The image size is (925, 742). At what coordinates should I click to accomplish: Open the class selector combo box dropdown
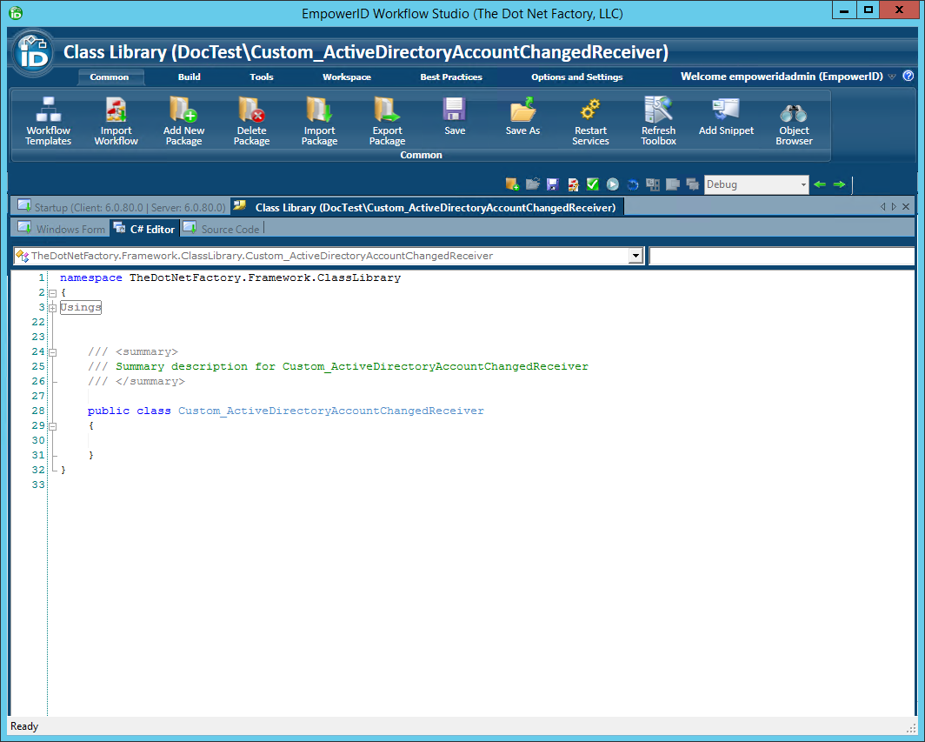[x=635, y=256]
